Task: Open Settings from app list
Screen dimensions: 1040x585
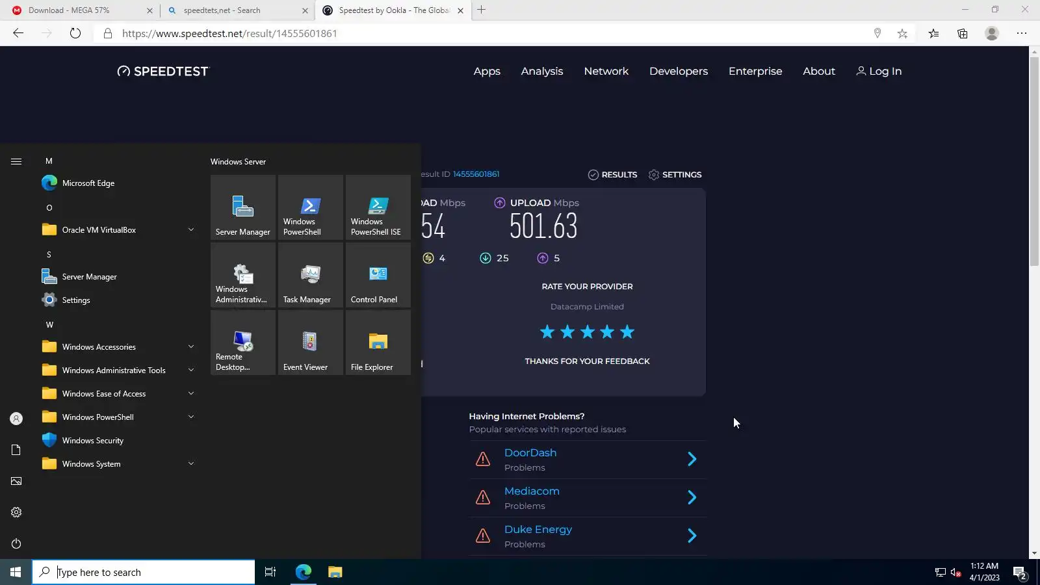Action: (118, 300)
